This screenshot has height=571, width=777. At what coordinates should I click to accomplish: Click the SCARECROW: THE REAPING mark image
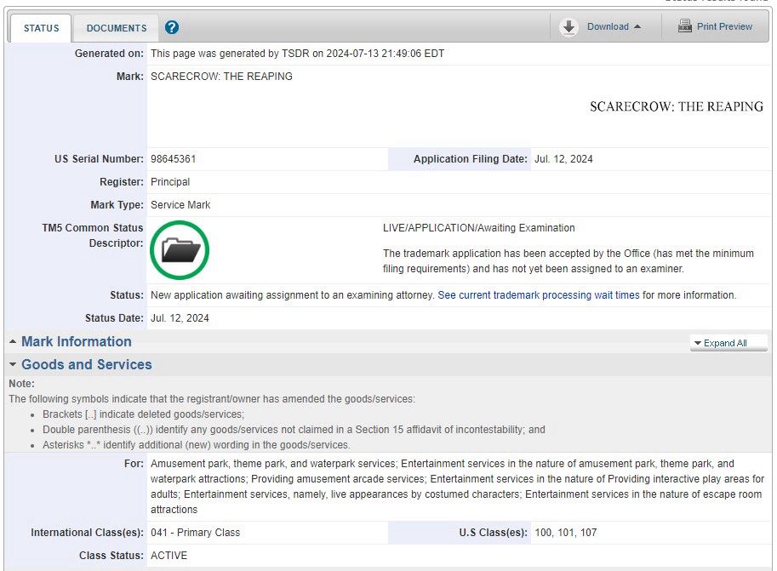pyautogui.click(x=677, y=106)
